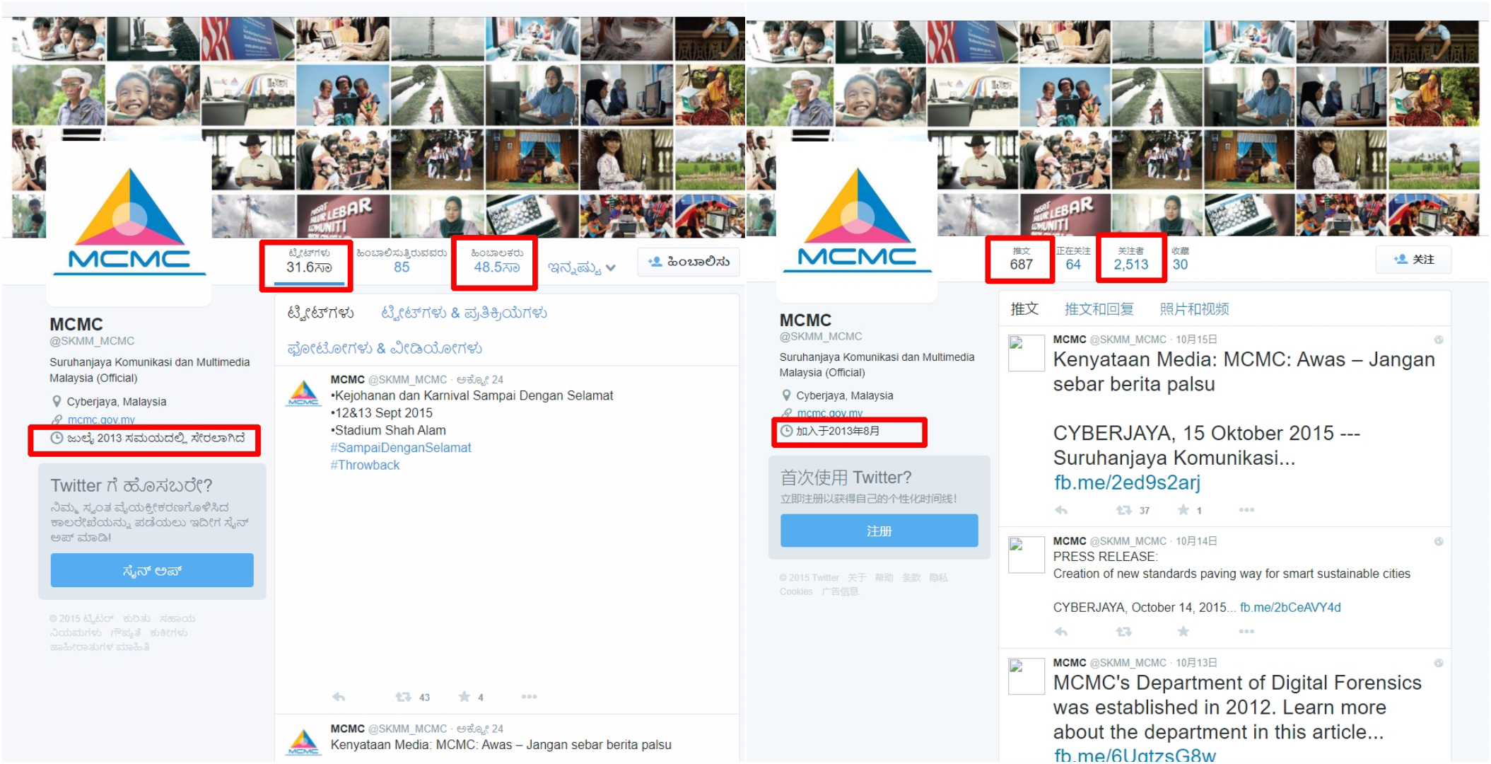
Task: Reply to the Kejohanan dan Karnival tweet
Action: (x=339, y=697)
